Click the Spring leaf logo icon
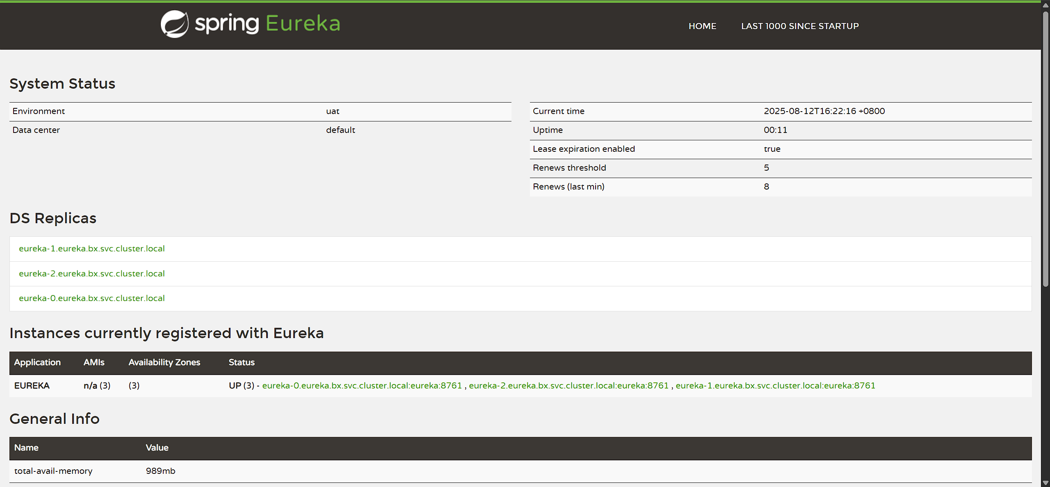The width and height of the screenshot is (1050, 487). 174,24
